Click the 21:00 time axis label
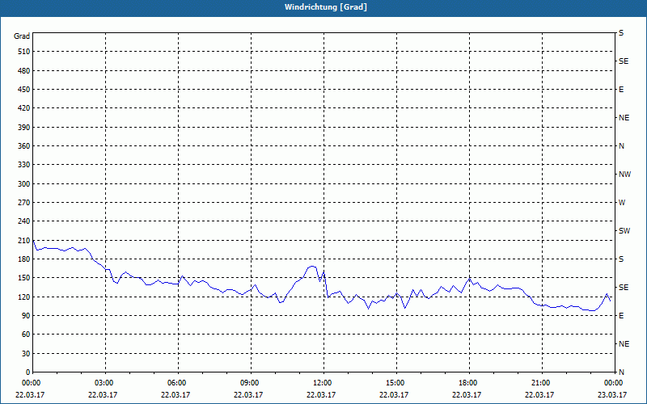 [542, 383]
